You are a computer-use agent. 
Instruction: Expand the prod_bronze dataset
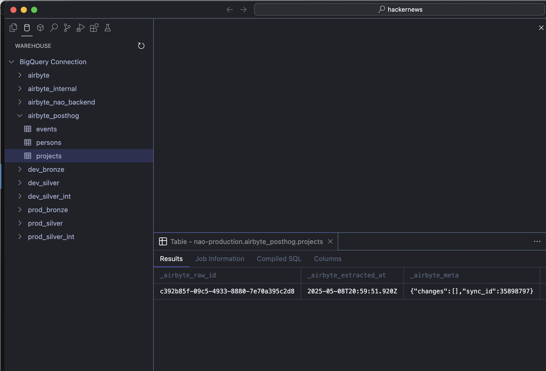click(20, 210)
